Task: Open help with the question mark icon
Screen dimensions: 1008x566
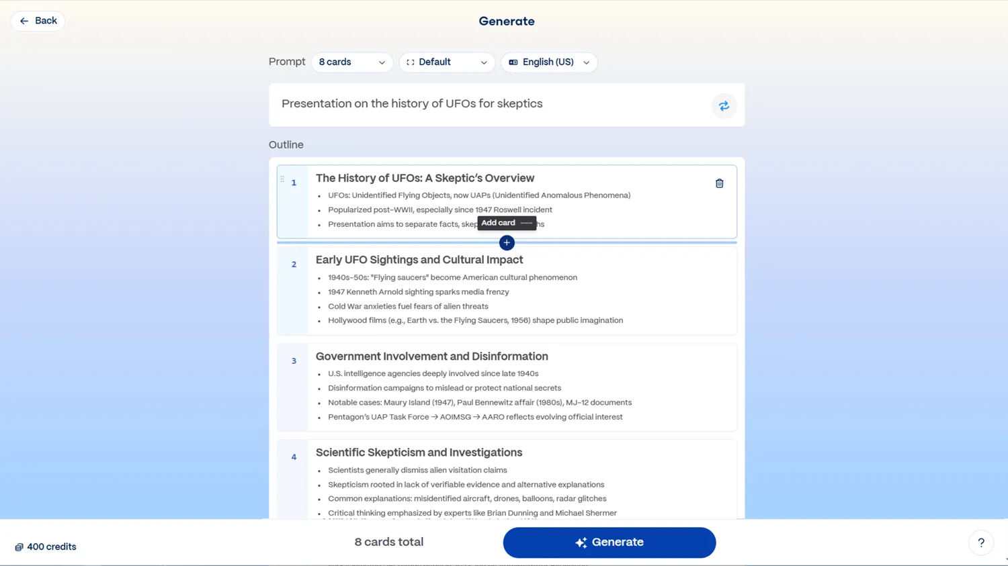Action: click(980, 543)
